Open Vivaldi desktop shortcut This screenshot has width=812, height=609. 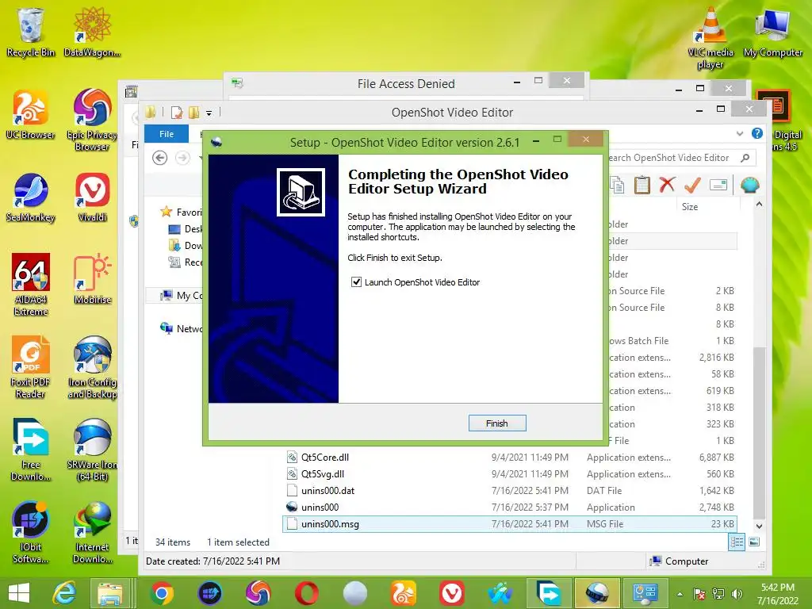(92, 197)
